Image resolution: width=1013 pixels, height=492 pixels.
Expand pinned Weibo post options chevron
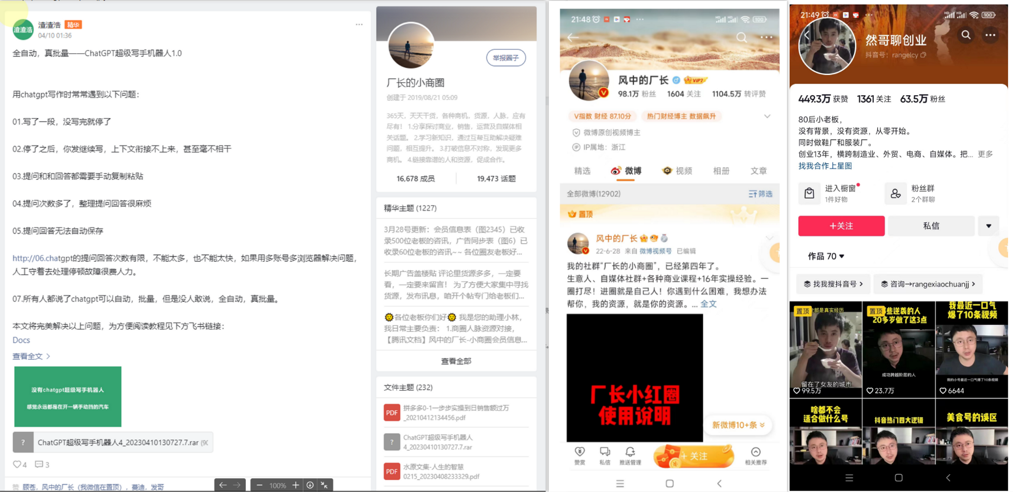769,238
